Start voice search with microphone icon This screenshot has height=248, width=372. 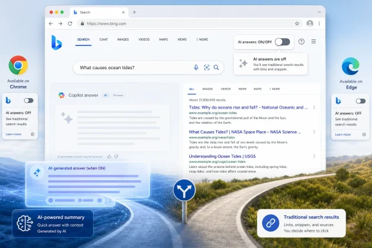pyautogui.click(x=196, y=67)
